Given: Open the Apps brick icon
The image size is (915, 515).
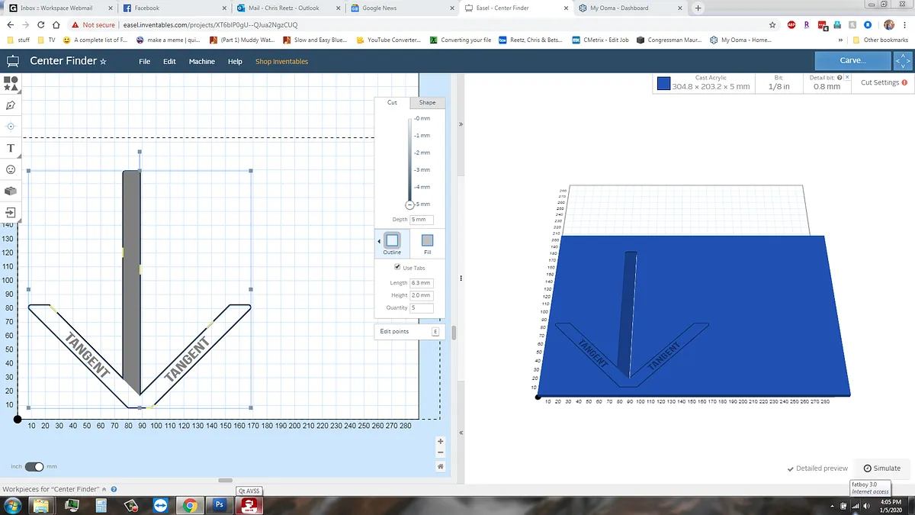Looking at the screenshot, I should click(11, 190).
